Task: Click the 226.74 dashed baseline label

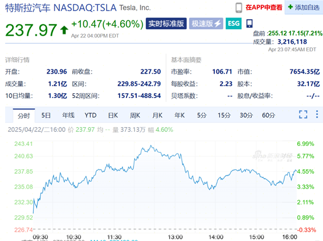Action: (23, 230)
